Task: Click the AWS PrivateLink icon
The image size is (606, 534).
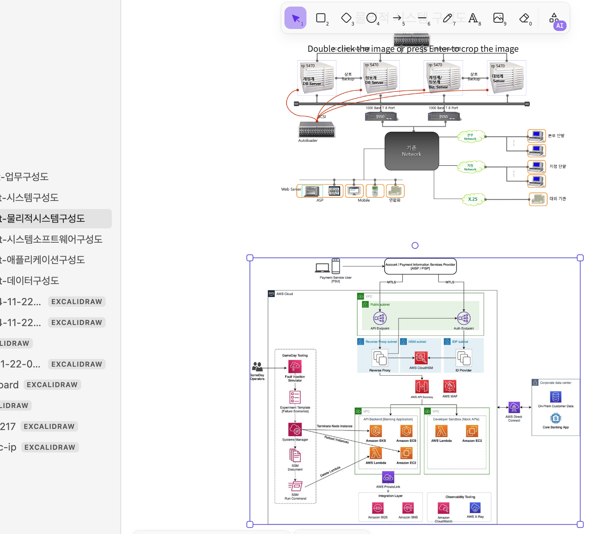Action: pos(388,478)
